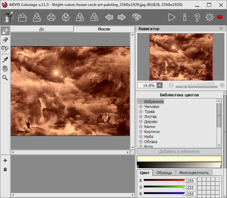Click the Run processing play button
The width and height of the screenshot is (227, 198).
[x=172, y=17]
